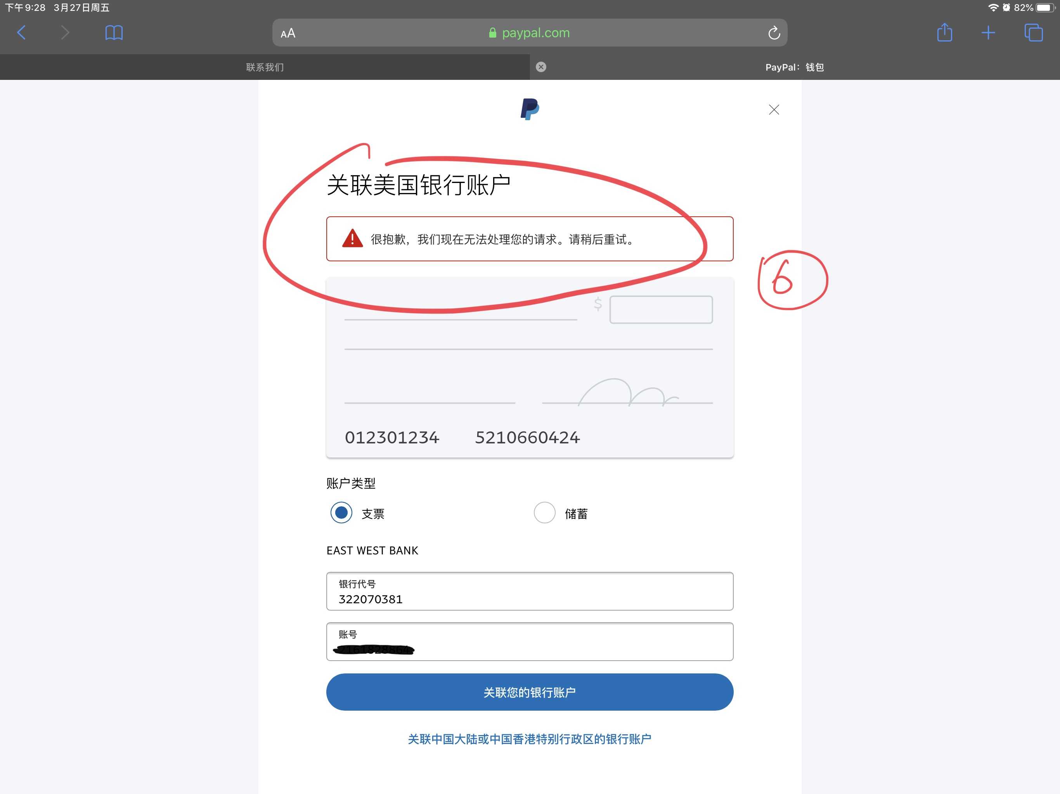This screenshot has width=1060, height=794.
Task: Switch to the 联系我们 tab
Action: [x=265, y=67]
